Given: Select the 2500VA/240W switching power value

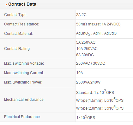Looking at the screenshot, I should pos(88,82).
